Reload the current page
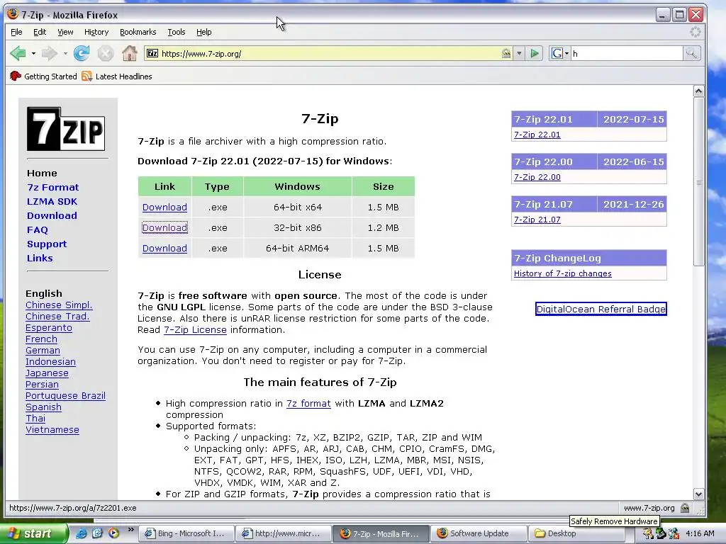The width and height of the screenshot is (726, 544). 82,53
